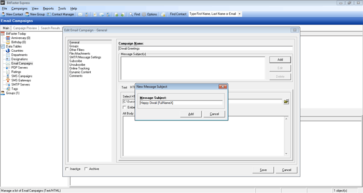The width and height of the screenshot is (363, 193).
Task: Click Cancel at bottom of Edit Email Campaign
Action: tap(286, 170)
